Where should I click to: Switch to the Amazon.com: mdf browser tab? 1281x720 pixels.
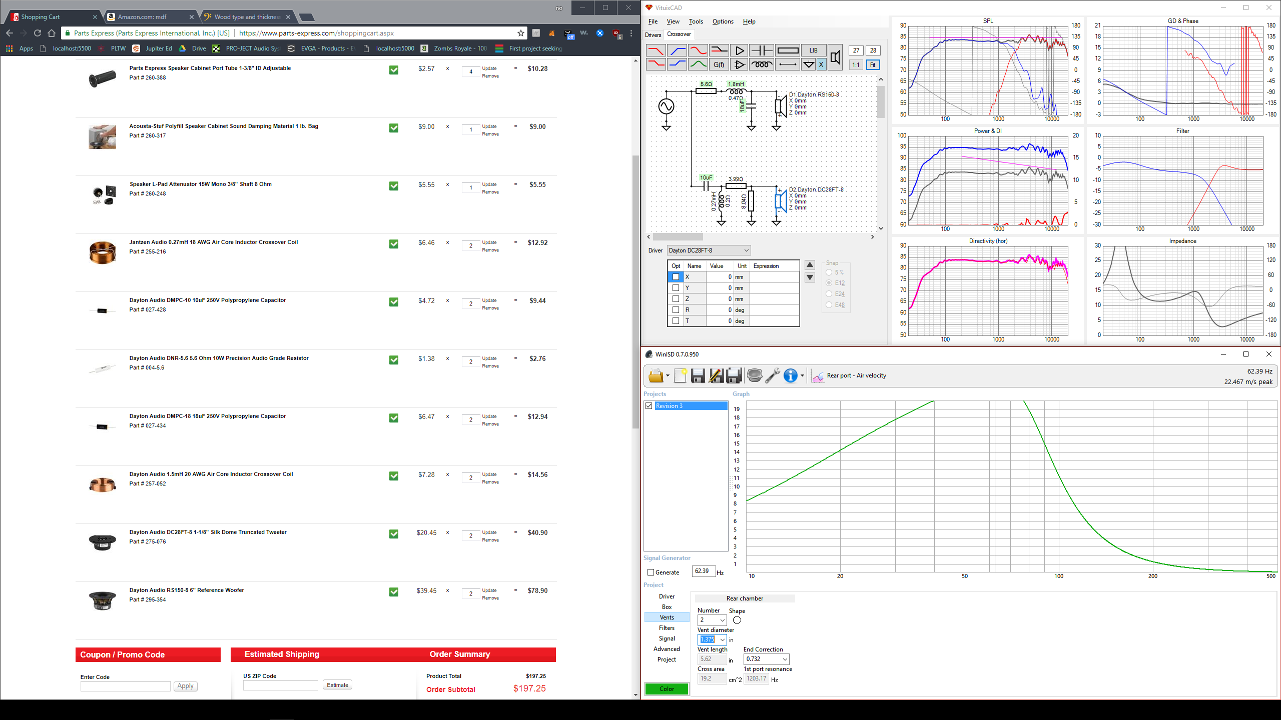(x=151, y=17)
